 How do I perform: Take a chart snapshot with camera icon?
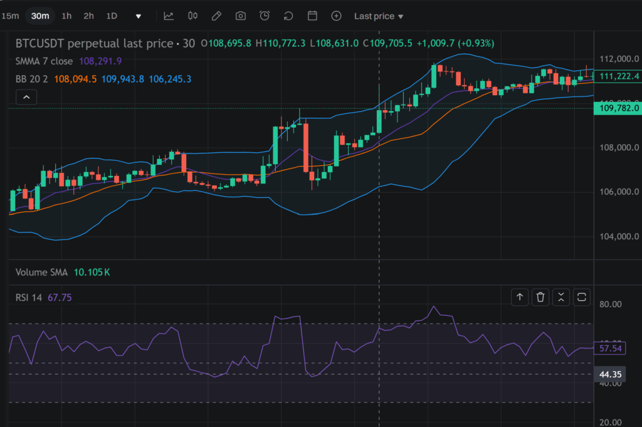click(241, 16)
